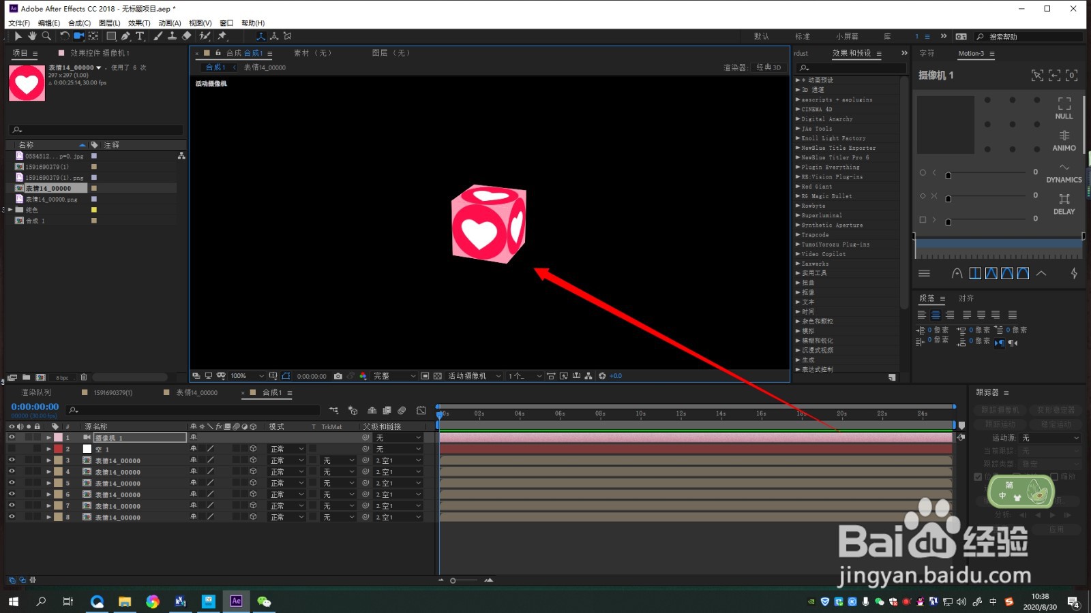
Task: Click the snapshot camera icon in viewer
Action: [338, 376]
